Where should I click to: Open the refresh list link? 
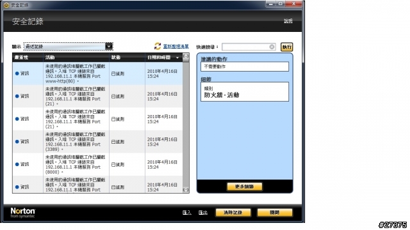coord(176,47)
